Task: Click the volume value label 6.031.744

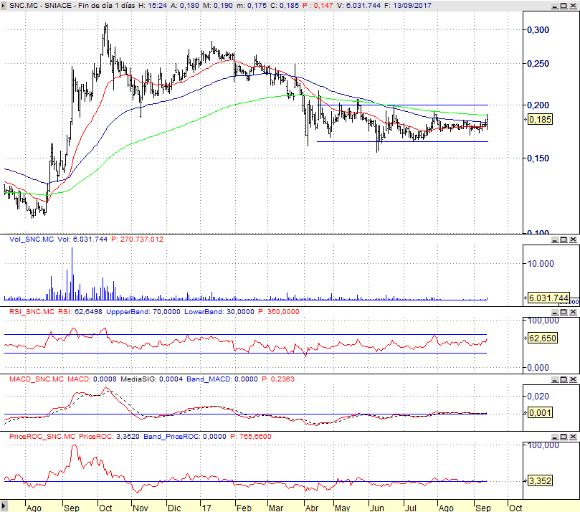Action: coord(548,298)
